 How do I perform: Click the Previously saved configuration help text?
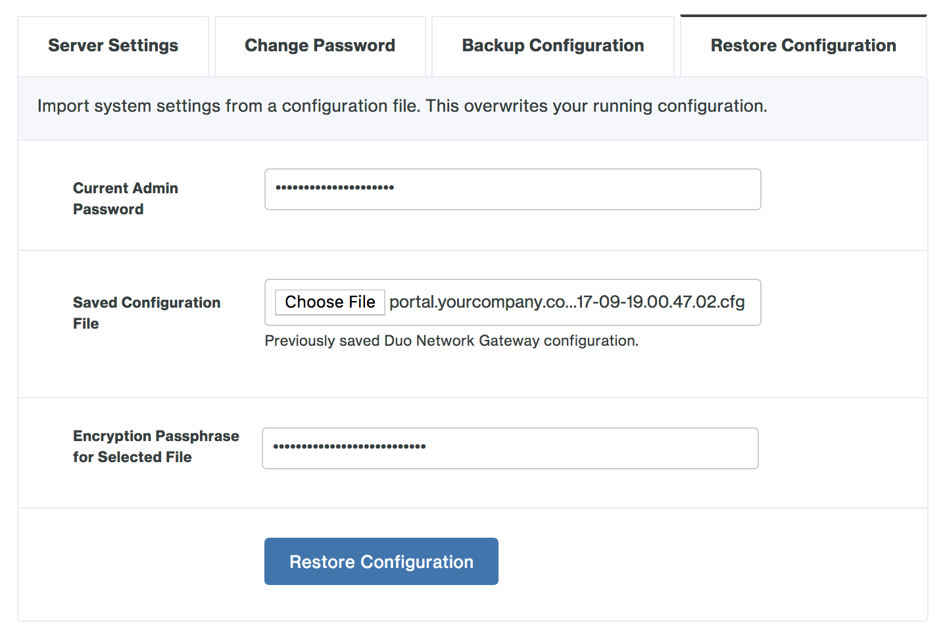pyautogui.click(x=451, y=341)
